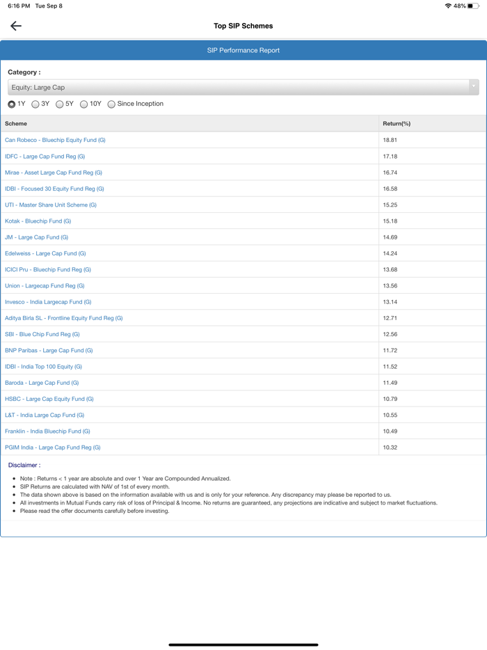487x650 pixels.
Task: Click the 17.18 return value
Action: (390, 157)
